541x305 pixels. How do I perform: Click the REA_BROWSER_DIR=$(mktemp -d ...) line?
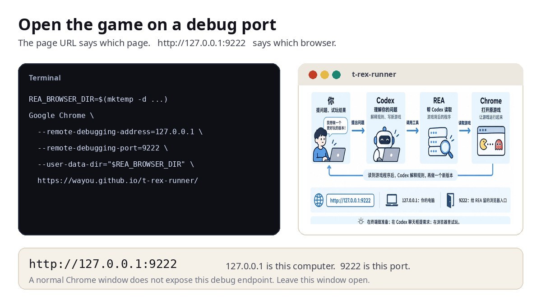tap(98, 99)
